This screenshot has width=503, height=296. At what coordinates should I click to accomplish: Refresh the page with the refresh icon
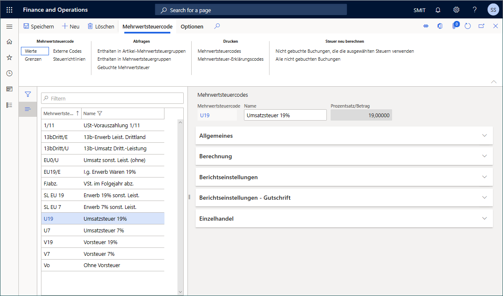(x=467, y=26)
